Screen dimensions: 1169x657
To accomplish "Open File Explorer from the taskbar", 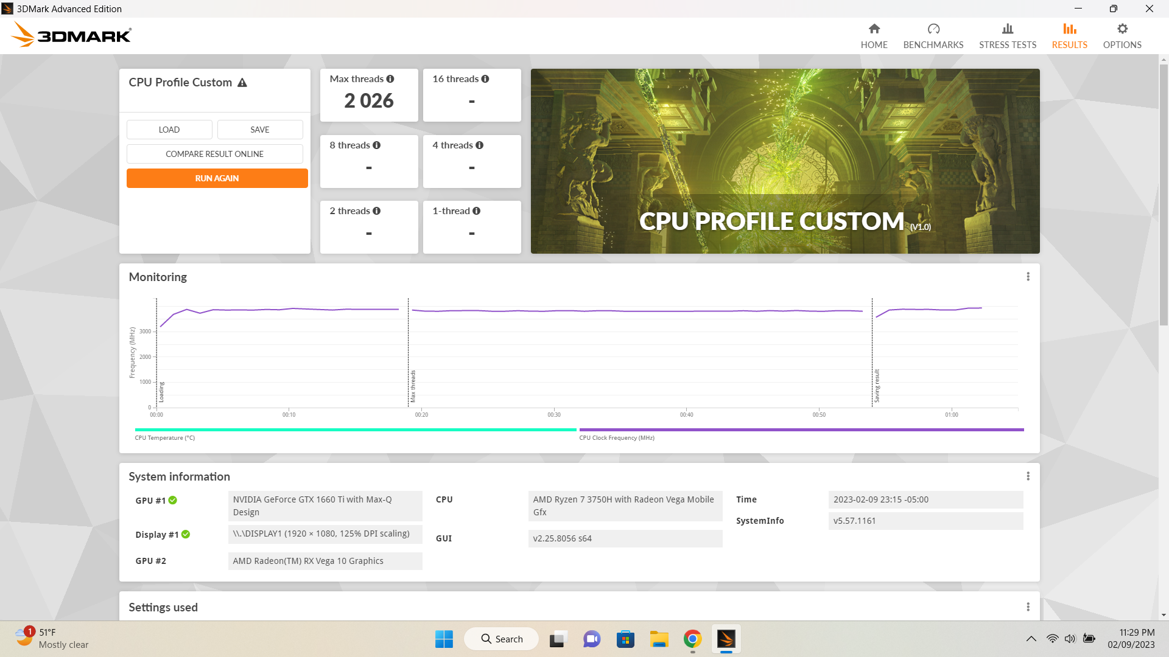I will (659, 639).
